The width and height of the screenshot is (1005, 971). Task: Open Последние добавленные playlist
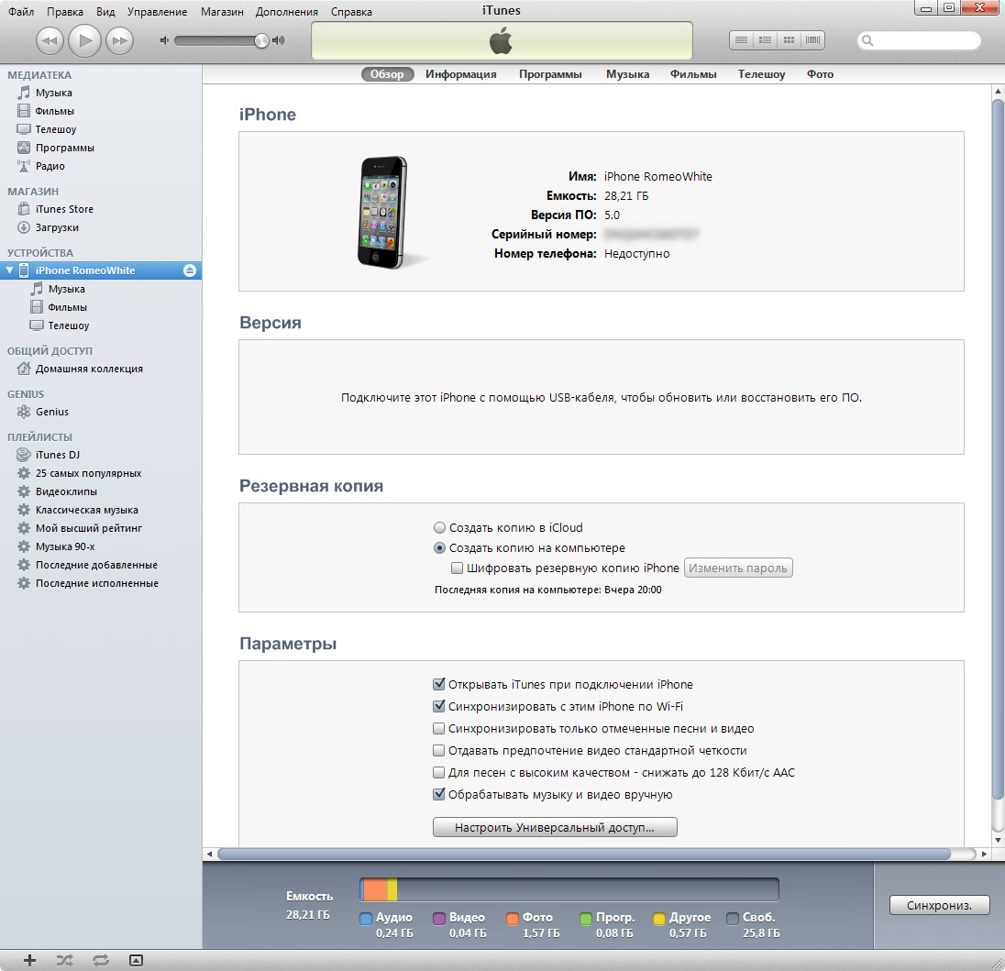(x=96, y=565)
